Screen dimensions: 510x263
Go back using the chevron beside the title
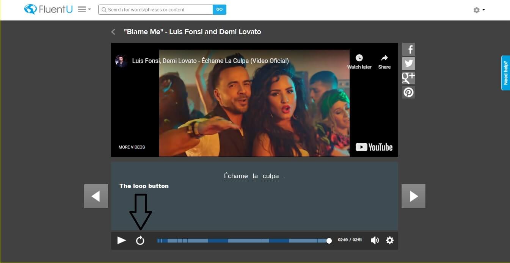pos(113,32)
